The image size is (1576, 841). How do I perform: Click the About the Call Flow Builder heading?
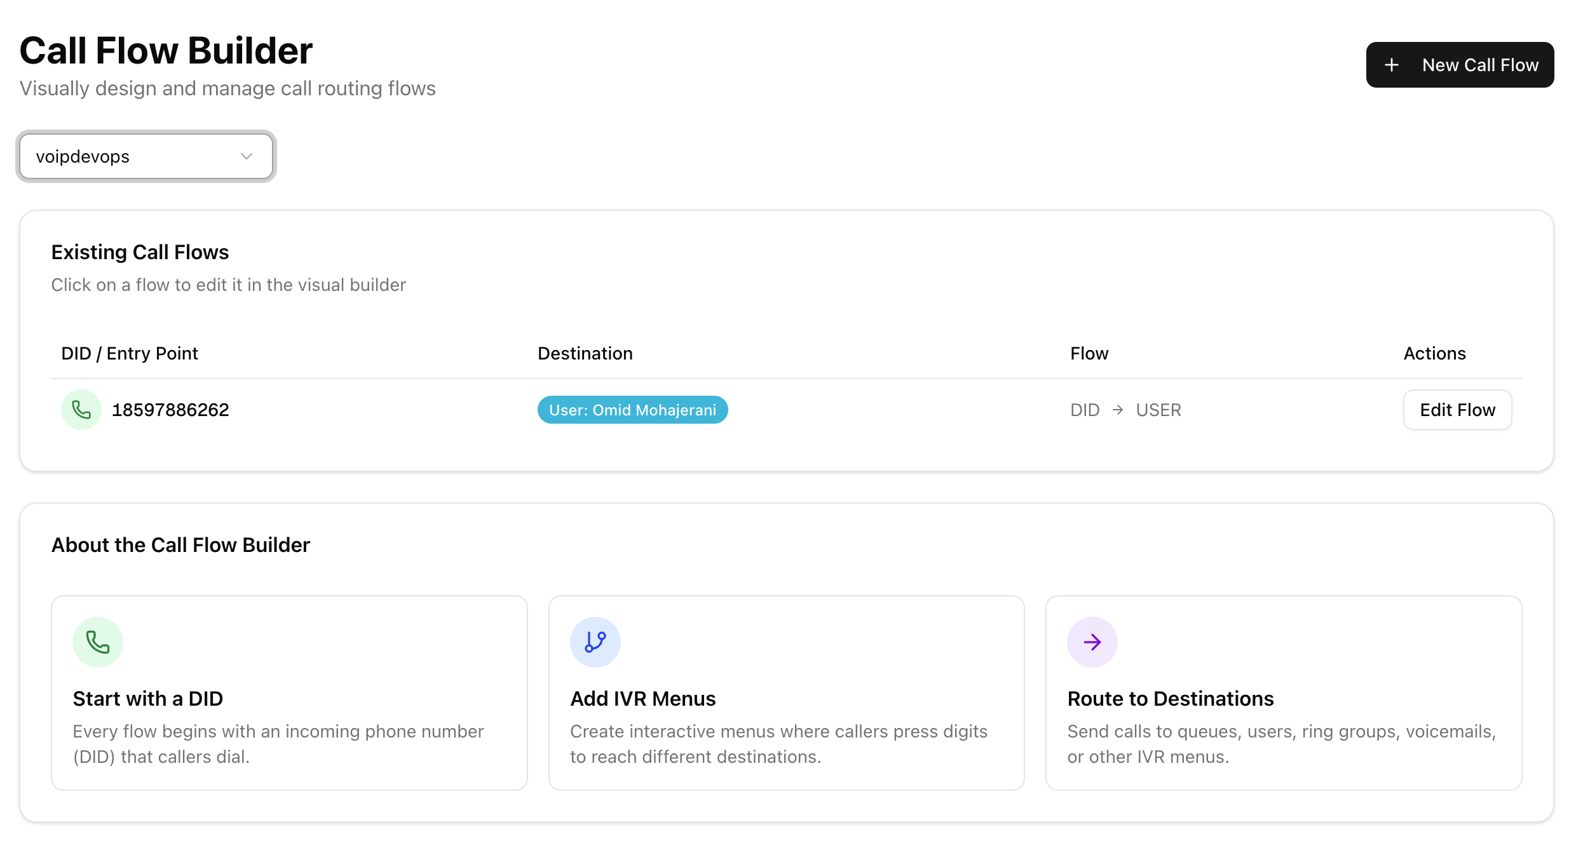pos(181,544)
